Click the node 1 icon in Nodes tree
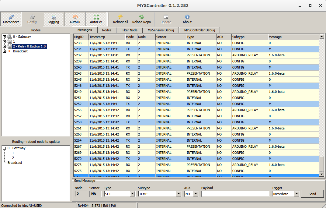This screenshot has height=208, width=326. point(9,41)
